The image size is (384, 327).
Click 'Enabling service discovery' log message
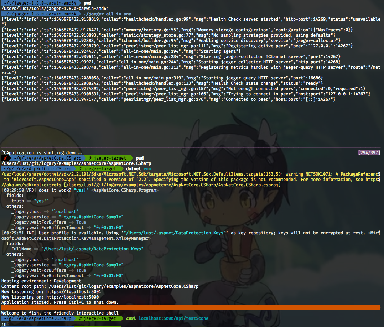[x=231, y=40]
